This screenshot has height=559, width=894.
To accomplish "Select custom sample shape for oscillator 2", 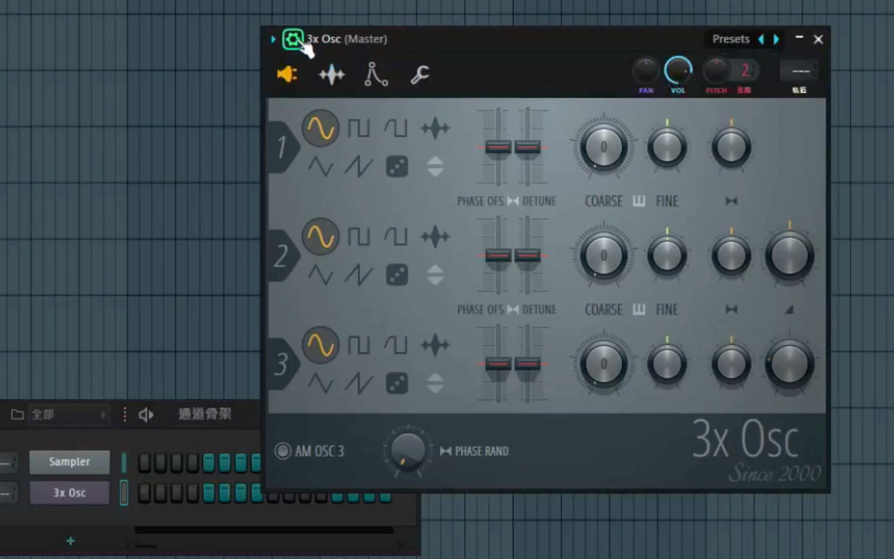I will pos(435,236).
